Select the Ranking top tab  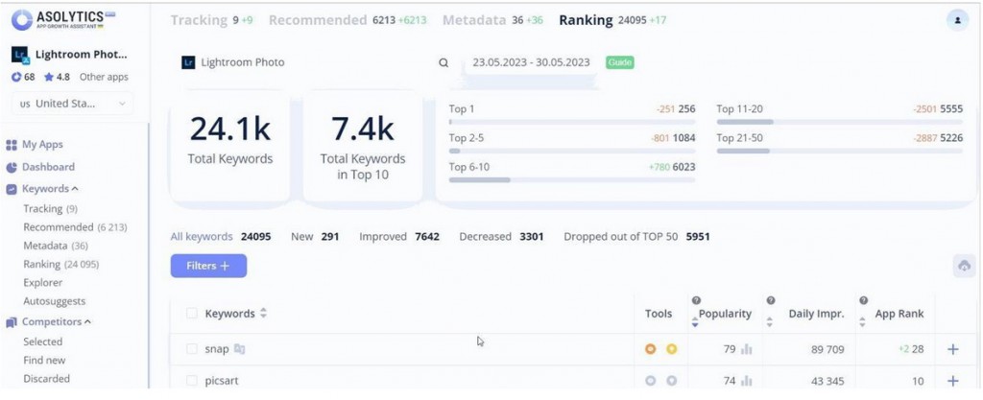click(x=612, y=20)
